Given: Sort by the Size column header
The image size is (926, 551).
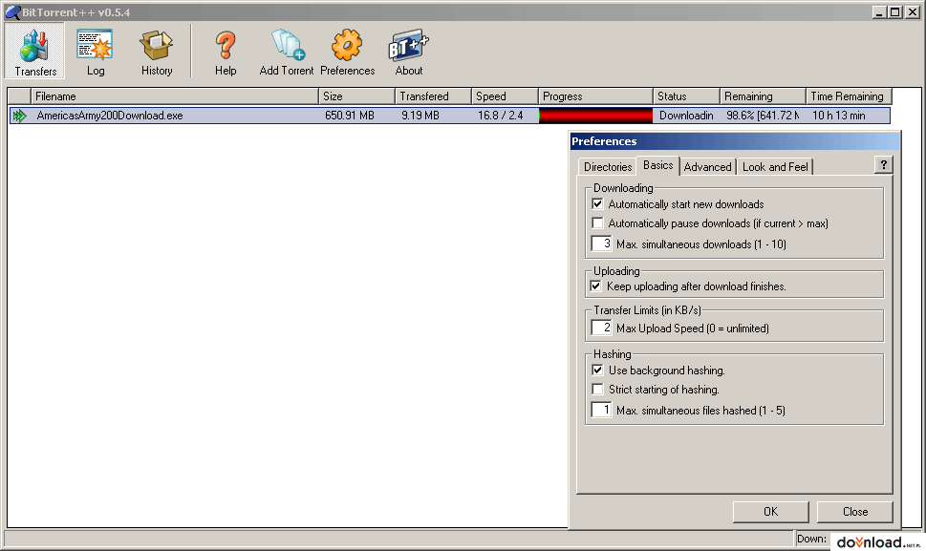Looking at the screenshot, I should [x=356, y=96].
